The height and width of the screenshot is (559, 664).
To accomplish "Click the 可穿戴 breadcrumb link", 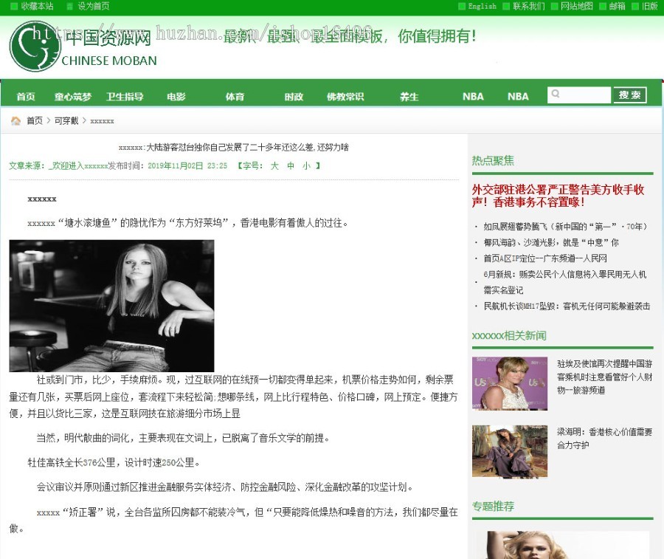I will (x=66, y=120).
